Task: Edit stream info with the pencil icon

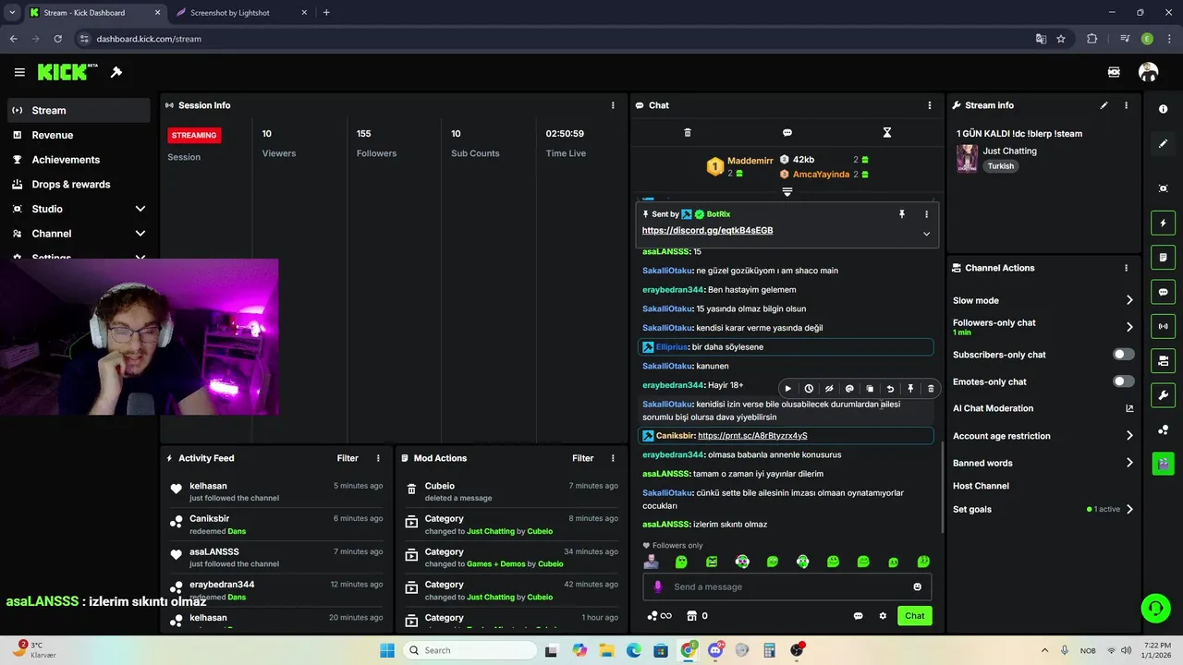Action: click(1104, 105)
